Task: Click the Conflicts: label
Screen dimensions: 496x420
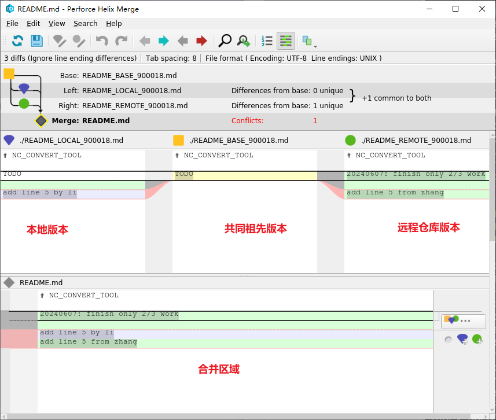Action: (x=247, y=121)
